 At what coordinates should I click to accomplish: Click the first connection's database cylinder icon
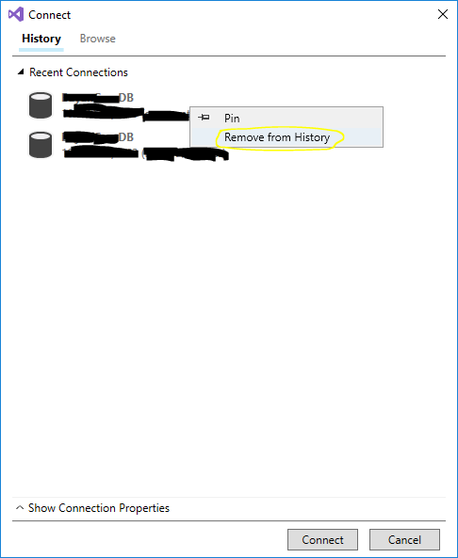coord(41,105)
